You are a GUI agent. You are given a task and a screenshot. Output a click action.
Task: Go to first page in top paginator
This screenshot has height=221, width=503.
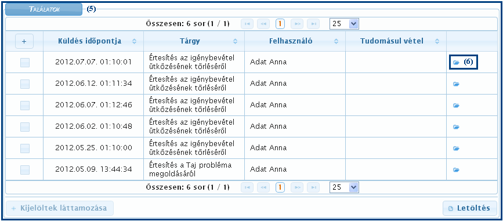pyautogui.click(x=247, y=24)
